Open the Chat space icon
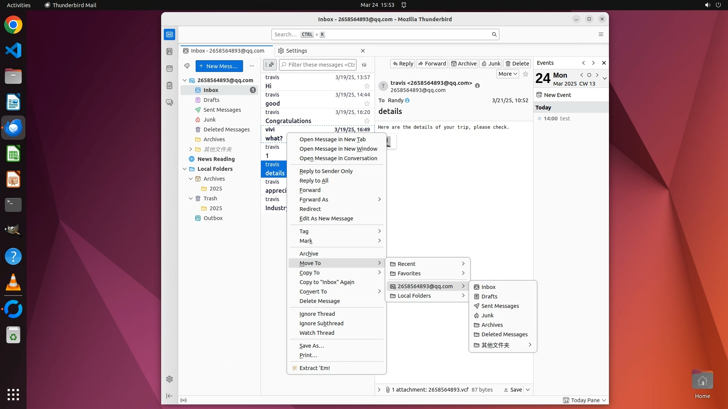This screenshot has height=409, width=728. pos(169,103)
